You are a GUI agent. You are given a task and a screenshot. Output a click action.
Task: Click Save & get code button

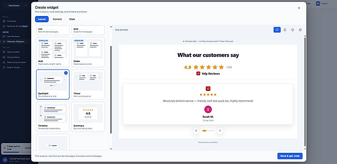click(290, 156)
